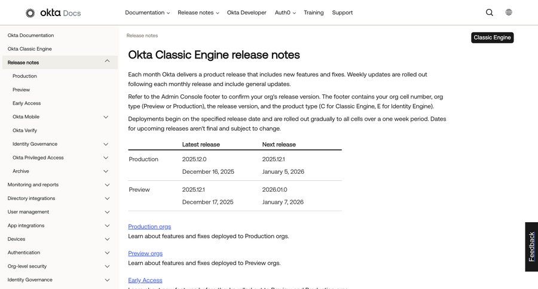
Task: Expand Okta Mobile in sidebar
Action: [106, 117]
